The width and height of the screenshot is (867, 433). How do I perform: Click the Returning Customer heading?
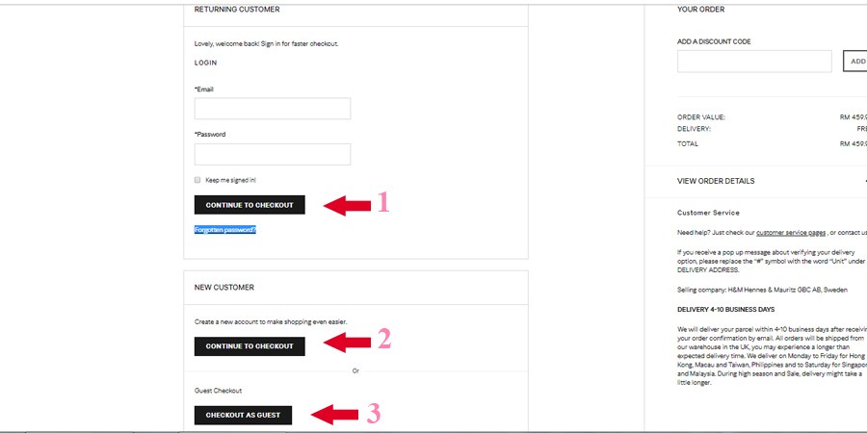pos(237,10)
